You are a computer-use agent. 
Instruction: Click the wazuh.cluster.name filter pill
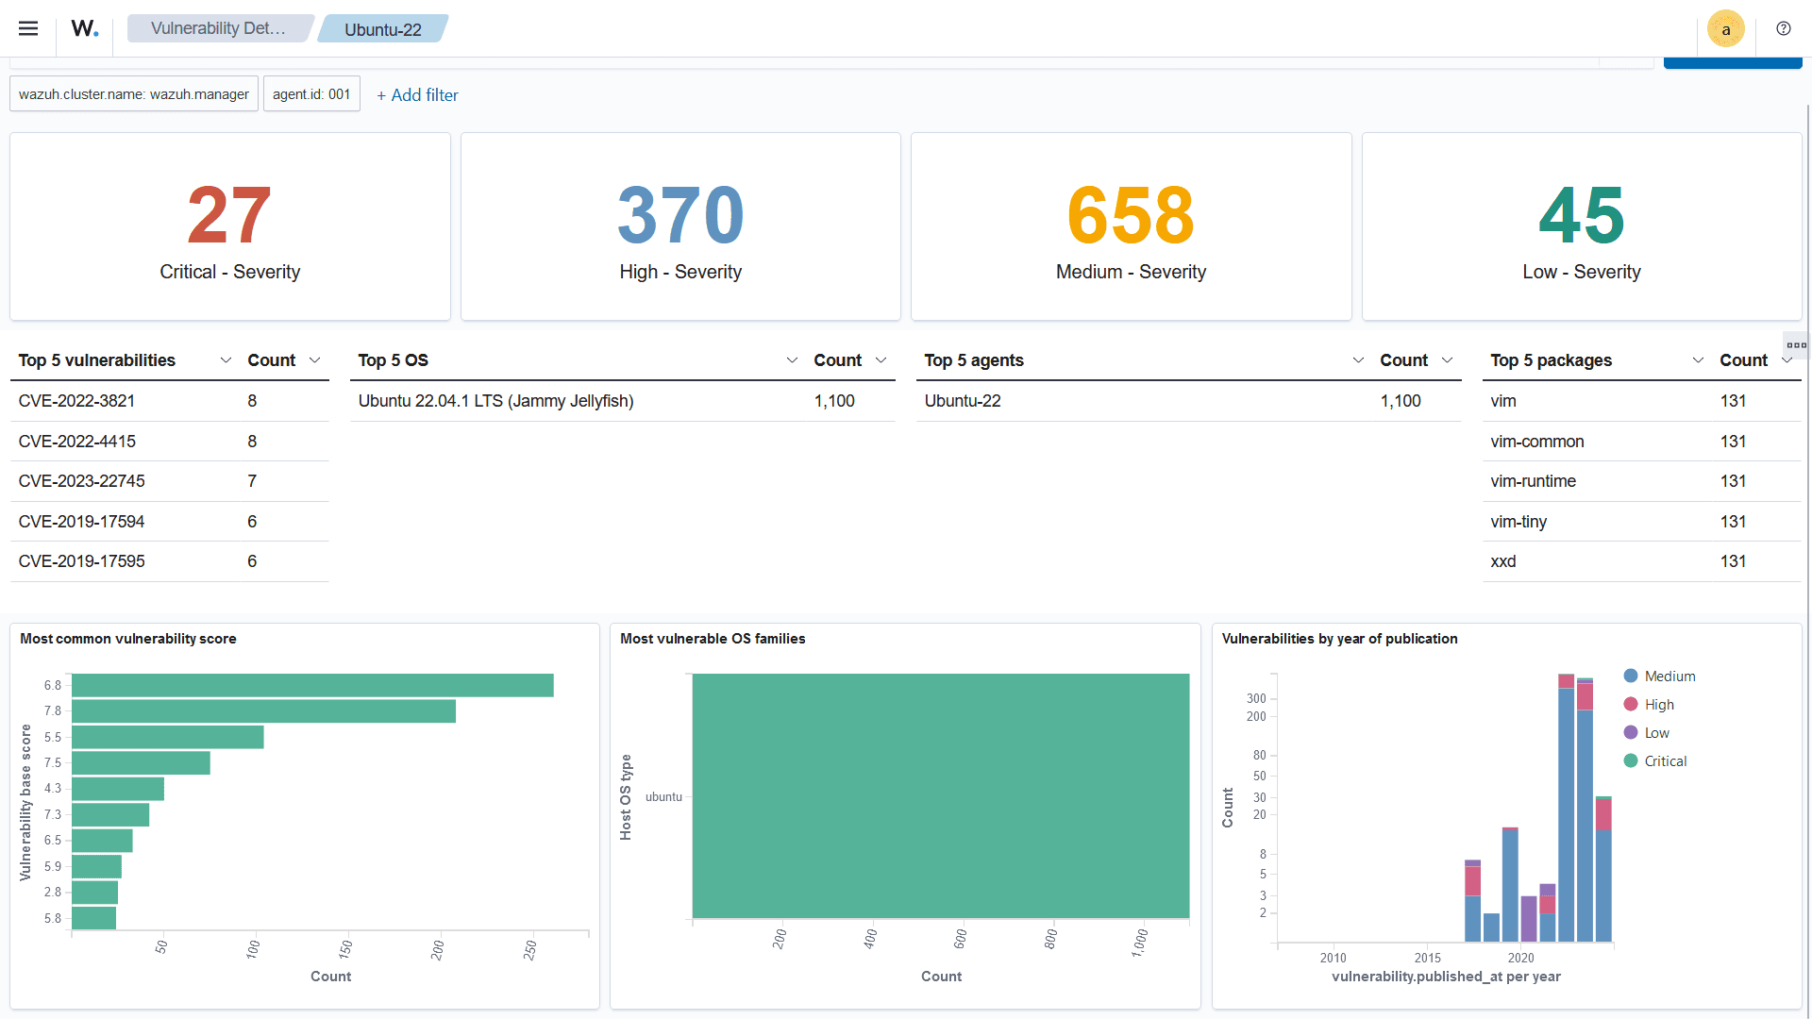[x=134, y=94]
